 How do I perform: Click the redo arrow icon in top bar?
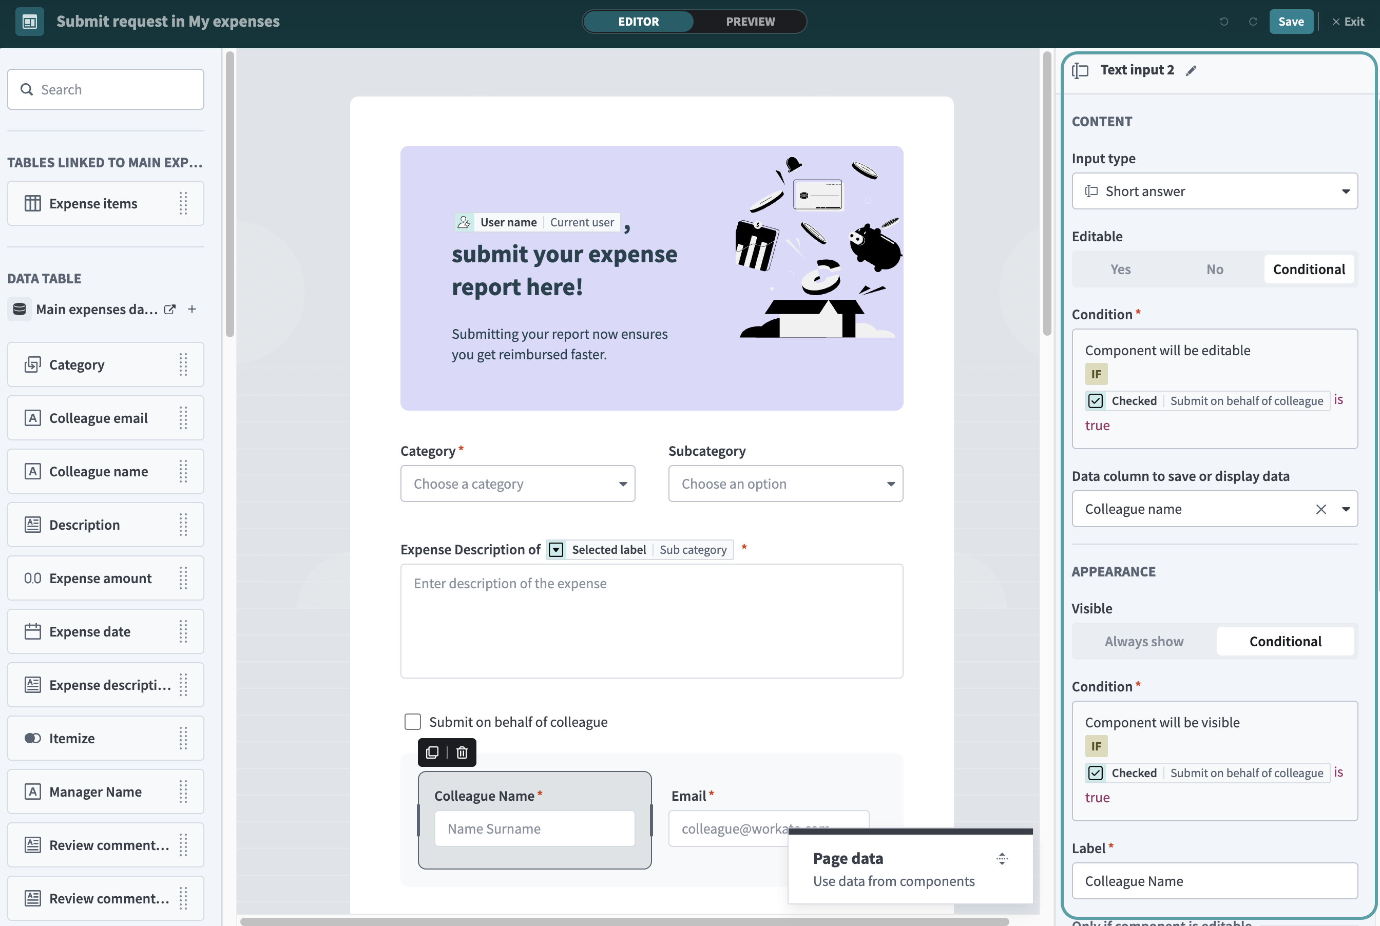[x=1253, y=22]
